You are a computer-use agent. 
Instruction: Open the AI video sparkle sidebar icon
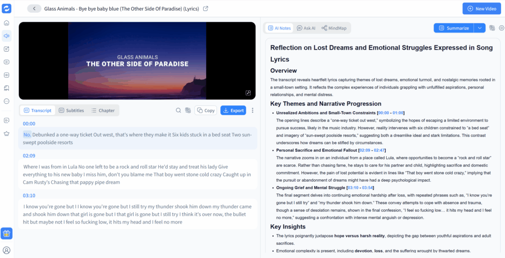click(x=6, y=49)
